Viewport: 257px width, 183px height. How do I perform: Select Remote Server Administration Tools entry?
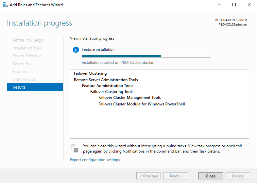pyautogui.click(x=106, y=80)
